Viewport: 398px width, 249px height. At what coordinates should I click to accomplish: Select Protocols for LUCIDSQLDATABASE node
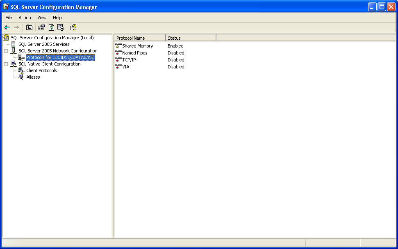(x=60, y=58)
